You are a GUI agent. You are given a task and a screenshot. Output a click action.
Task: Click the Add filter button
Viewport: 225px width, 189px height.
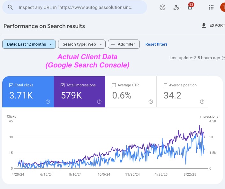click(124, 44)
